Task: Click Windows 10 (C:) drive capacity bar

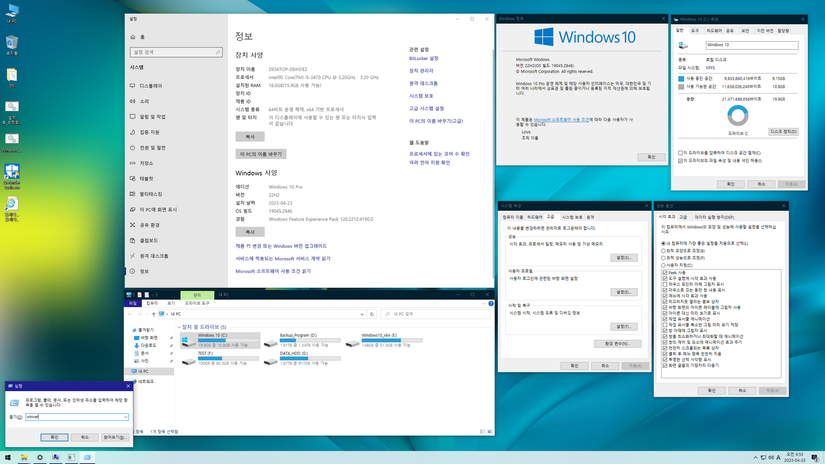Action: [228, 341]
